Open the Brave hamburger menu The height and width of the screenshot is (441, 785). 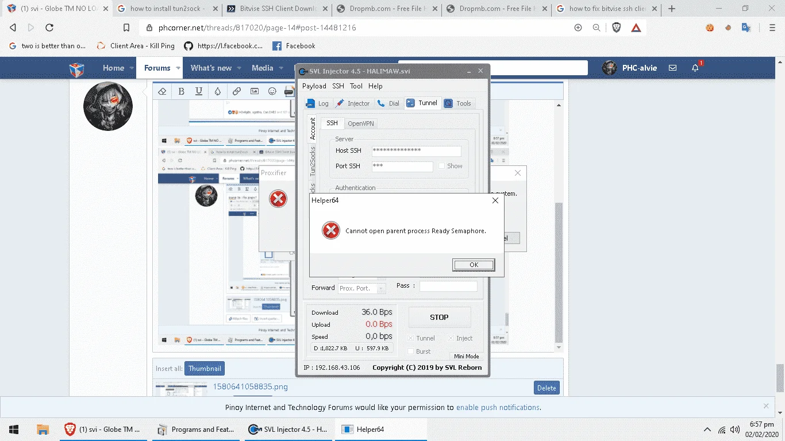(772, 28)
